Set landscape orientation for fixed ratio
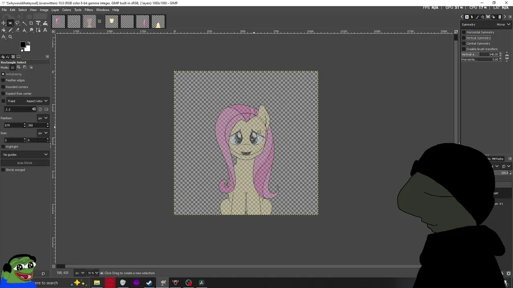This screenshot has width=513, height=288. tap(46, 109)
